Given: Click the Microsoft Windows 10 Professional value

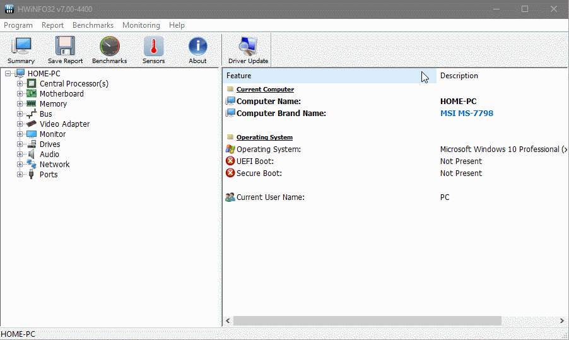Looking at the screenshot, I should [503, 149].
